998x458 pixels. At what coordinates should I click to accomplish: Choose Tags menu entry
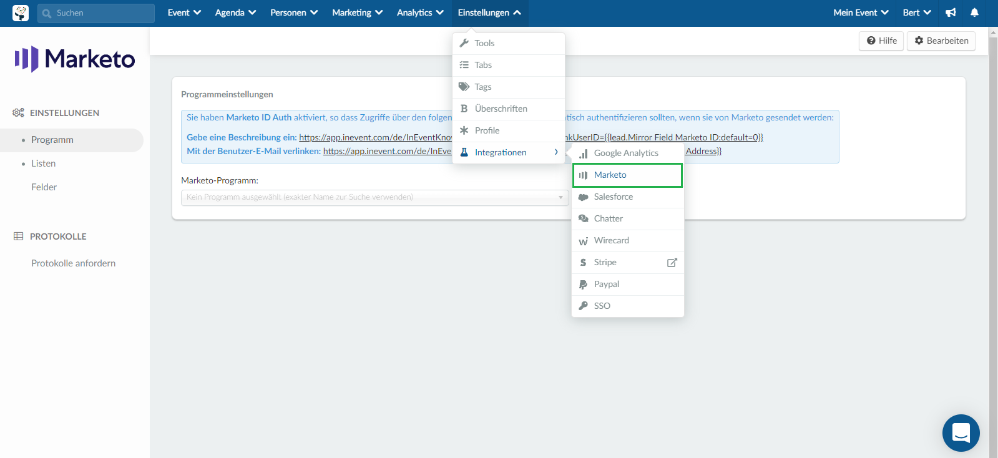click(509, 87)
